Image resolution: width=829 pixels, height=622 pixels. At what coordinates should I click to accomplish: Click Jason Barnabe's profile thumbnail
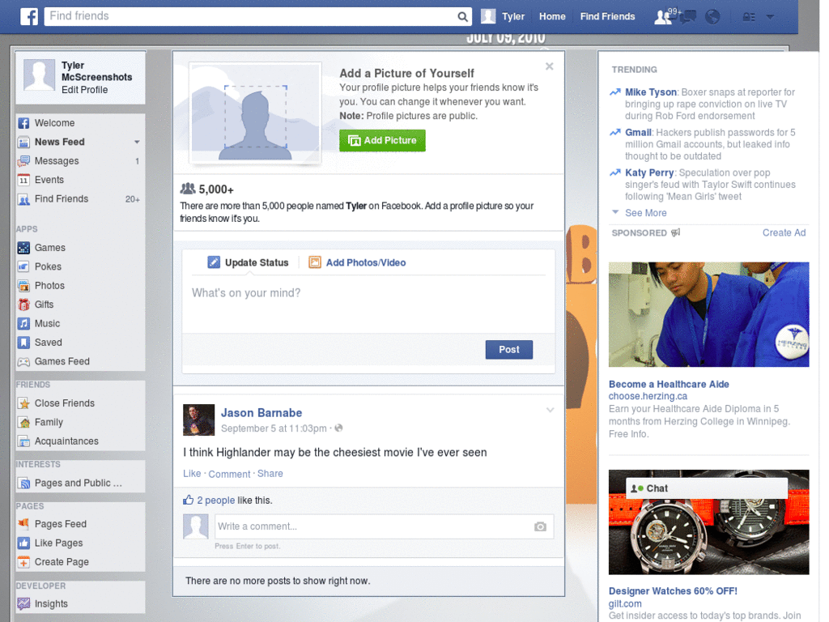(x=199, y=420)
